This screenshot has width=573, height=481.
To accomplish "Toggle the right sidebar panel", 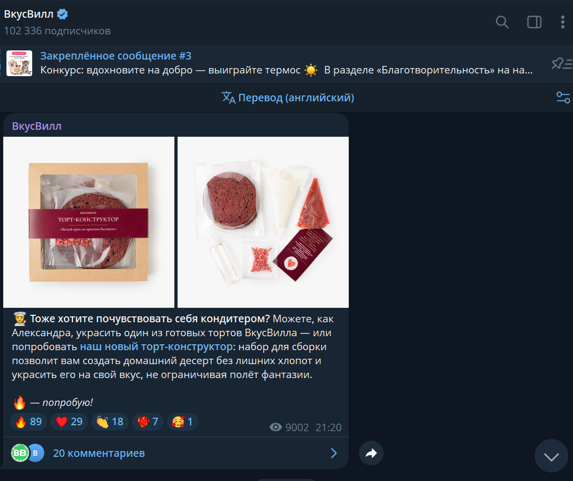I will pyautogui.click(x=534, y=22).
